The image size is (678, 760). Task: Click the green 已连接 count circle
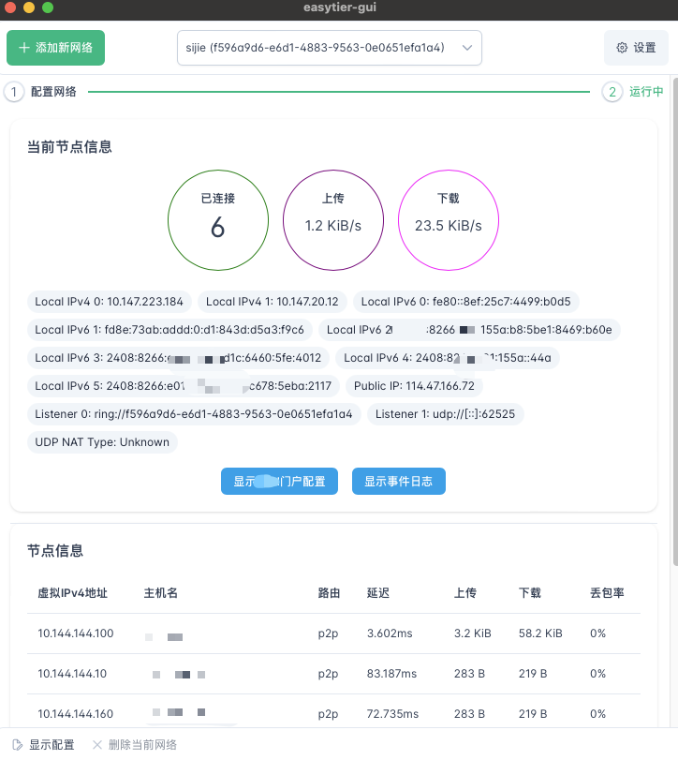[217, 218]
